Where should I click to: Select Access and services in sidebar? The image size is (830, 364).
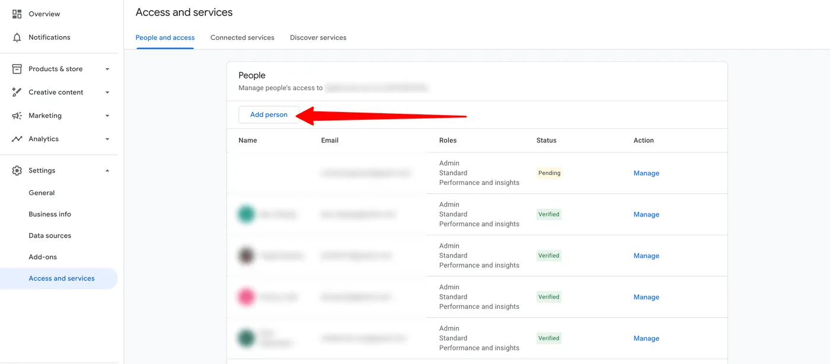coord(59,278)
